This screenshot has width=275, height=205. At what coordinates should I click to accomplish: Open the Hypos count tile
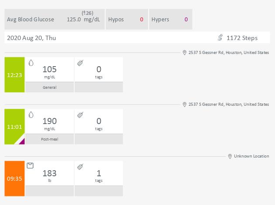(x=127, y=19)
